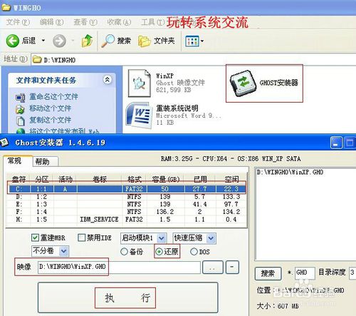The height and width of the screenshot is (316, 356).
Task: Click the 搜索 button in Ghost installer
Action: [x=268, y=273]
